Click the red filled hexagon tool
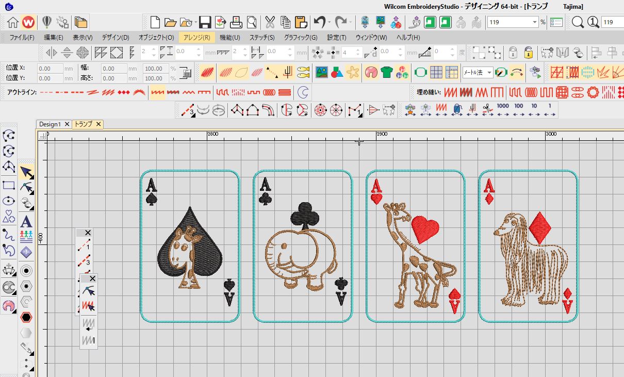The height and width of the screenshot is (377, 624). coord(26,317)
